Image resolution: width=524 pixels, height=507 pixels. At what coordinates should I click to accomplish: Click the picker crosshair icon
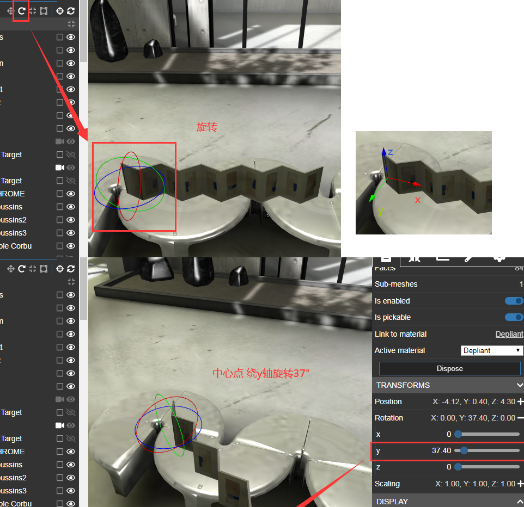59,10
